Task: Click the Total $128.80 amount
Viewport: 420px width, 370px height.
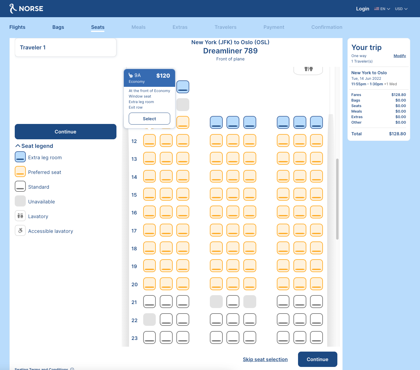Action: [x=397, y=134]
